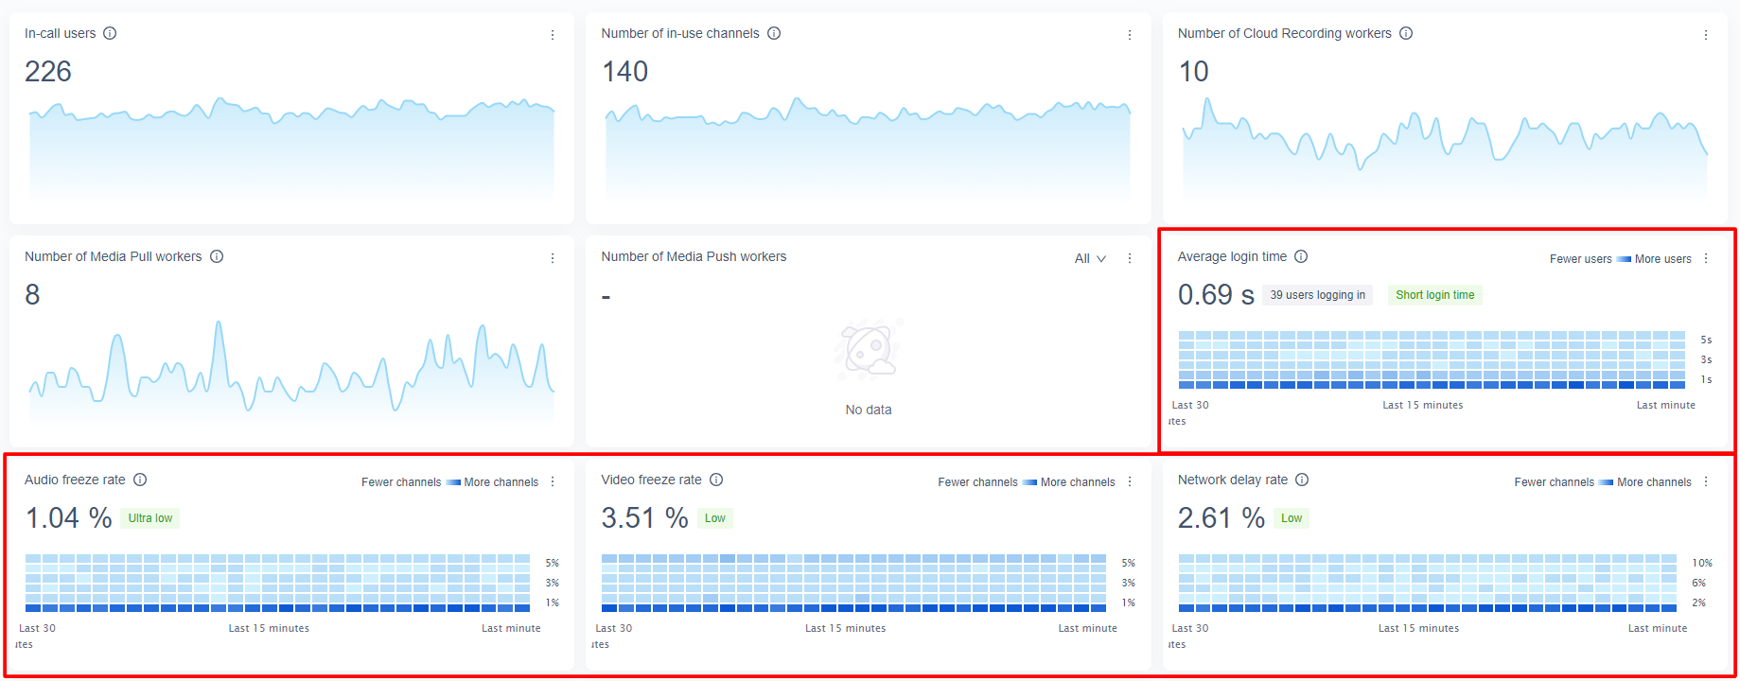
Task: Open the three-dot menu on Audio freeze rate card
Action: (x=553, y=481)
